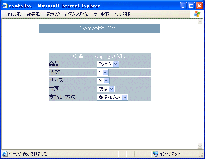Open the お気に入り(A) menu
This screenshot has height=159, width=205.
(77, 14)
